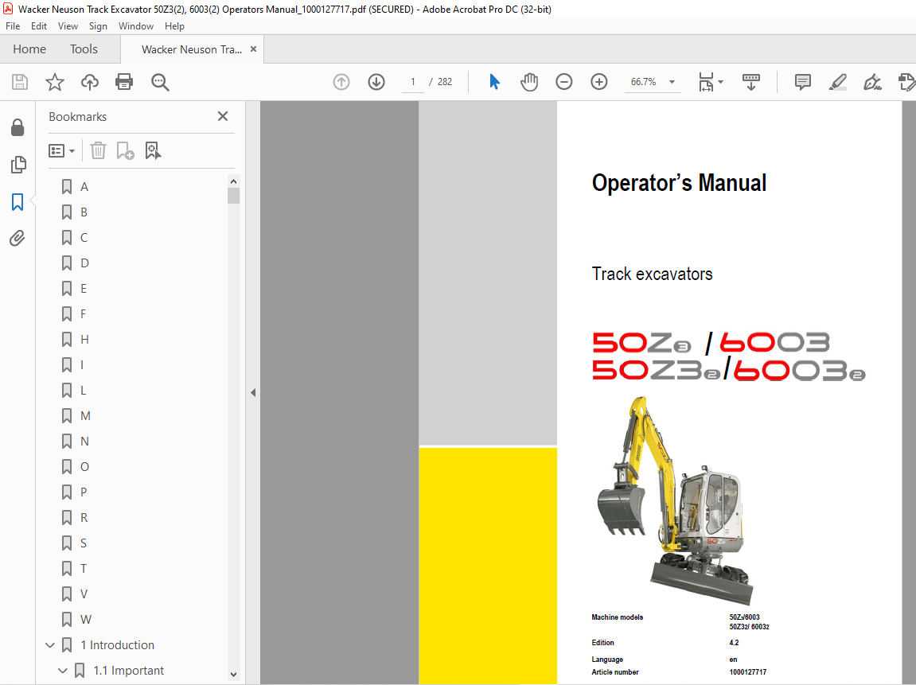Click the page number input field
The image size is (916, 685).
point(413,82)
